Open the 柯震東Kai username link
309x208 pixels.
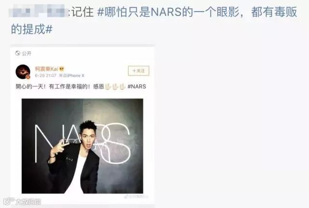pos(46,69)
